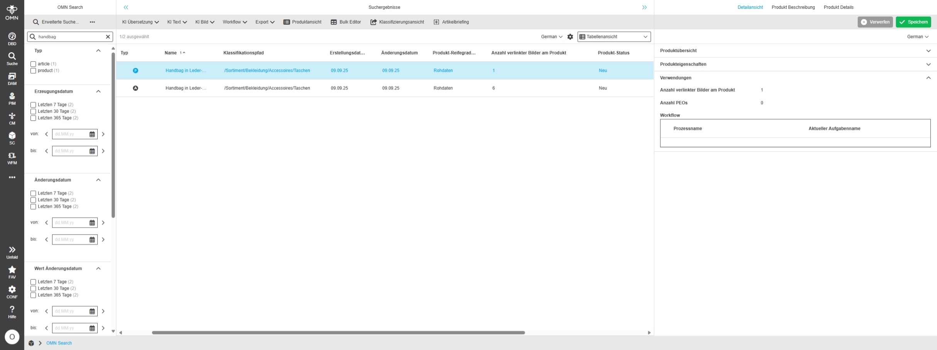Image resolution: width=937 pixels, height=350 pixels.
Task: Switch to Produkt Beschreibung tab
Action: 793,7
